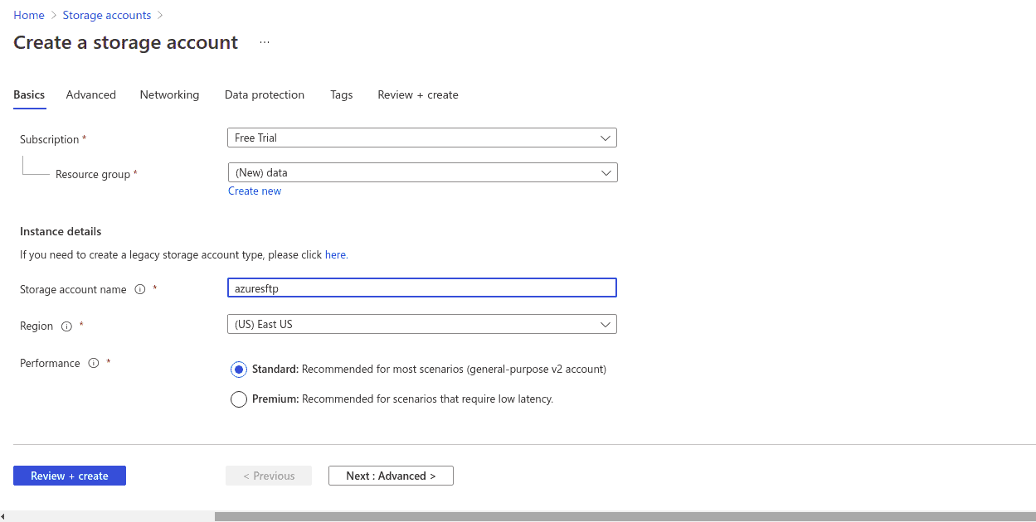
Task: Click the 'Resource group' field label
Action: point(93,175)
